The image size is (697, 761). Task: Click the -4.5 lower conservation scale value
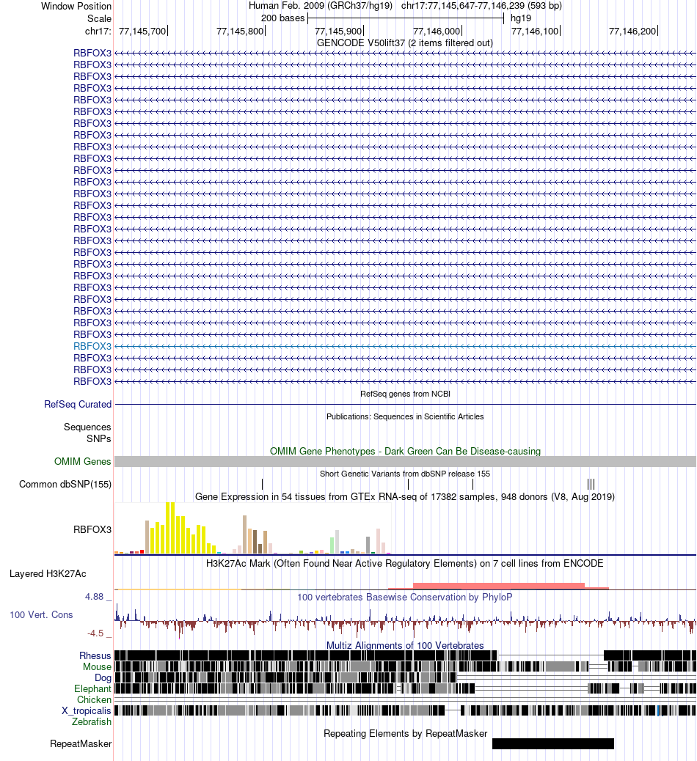click(x=95, y=633)
